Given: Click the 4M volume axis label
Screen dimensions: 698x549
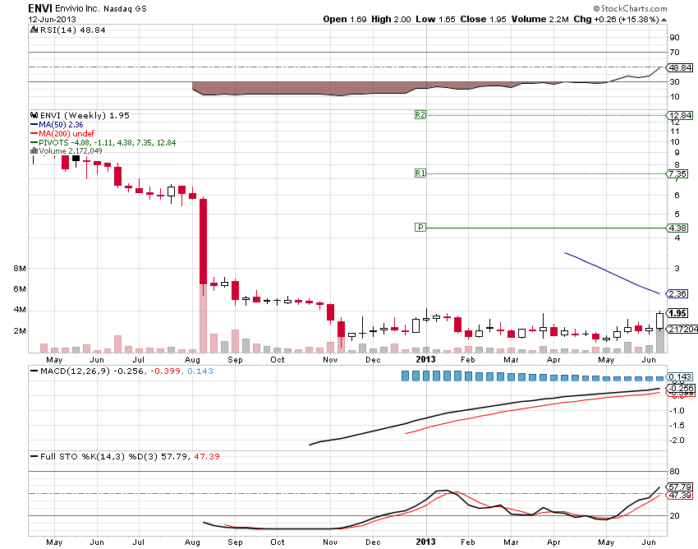Looking at the screenshot, I should (20, 309).
